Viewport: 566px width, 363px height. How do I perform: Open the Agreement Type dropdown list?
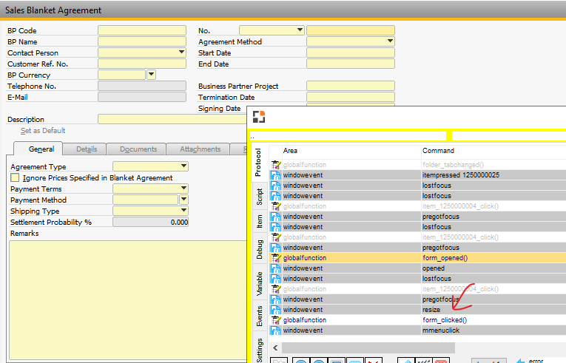point(183,167)
